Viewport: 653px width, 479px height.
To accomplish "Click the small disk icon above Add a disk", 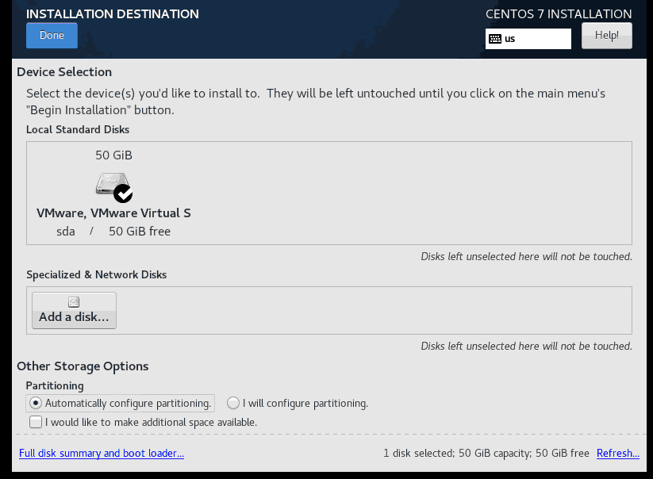I will (74, 301).
